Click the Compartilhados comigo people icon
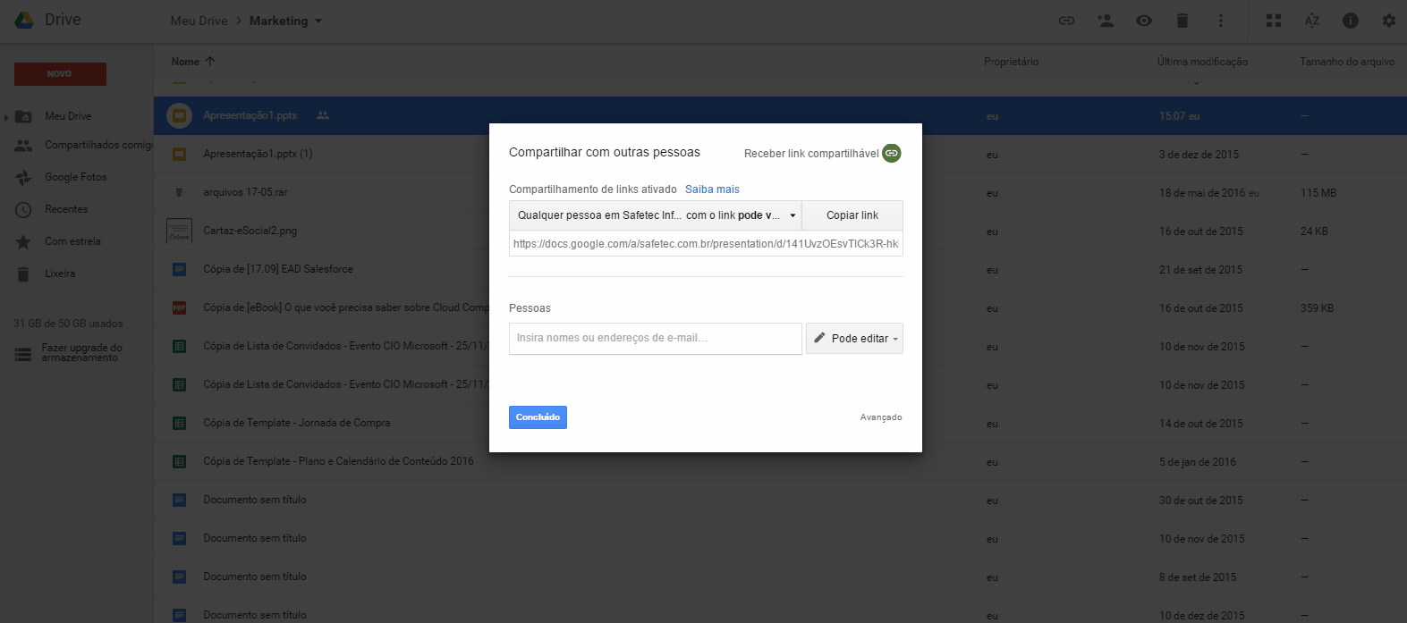 point(23,145)
